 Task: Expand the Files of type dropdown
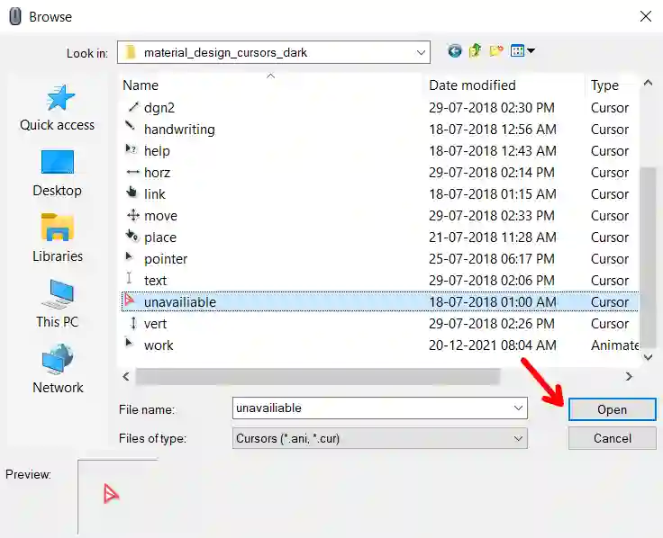(x=518, y=438)
